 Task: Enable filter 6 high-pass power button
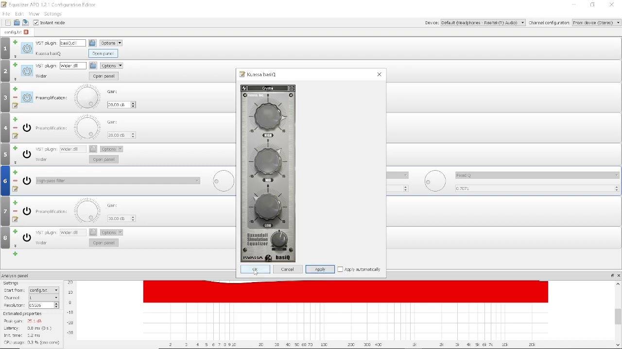point(27,181)
